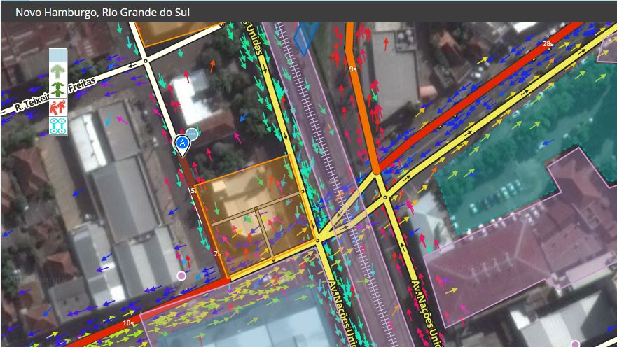The width and height of the screenshot is (617, 347).
Task: Select the blue "A" map pin marker
Action: coord(182,144)
